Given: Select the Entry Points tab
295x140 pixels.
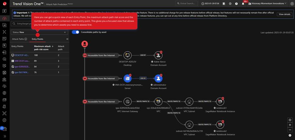Looking at the screenshot, I should pyautogui.click(x=38, y=39).
